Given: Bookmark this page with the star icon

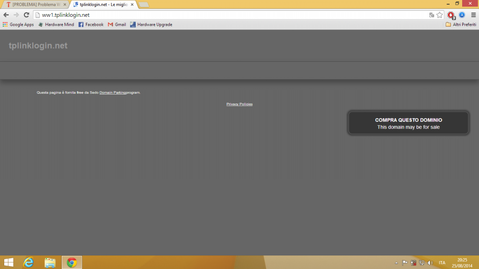Looking at the screenshot, I should 440,15.
